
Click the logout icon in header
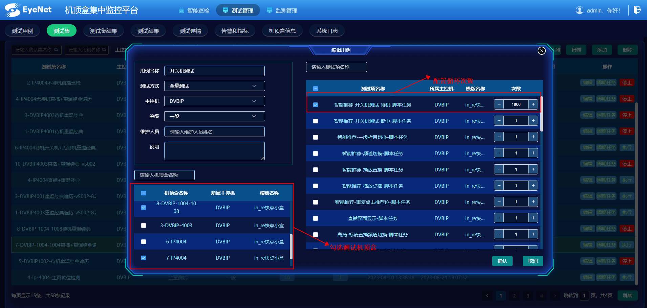pyautogui.click(x=637, y=10)
